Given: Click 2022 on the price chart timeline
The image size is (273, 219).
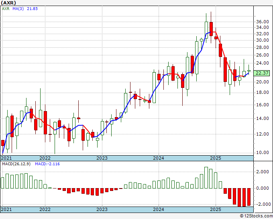Looking at the screenshot, I should tap(45, 158).
